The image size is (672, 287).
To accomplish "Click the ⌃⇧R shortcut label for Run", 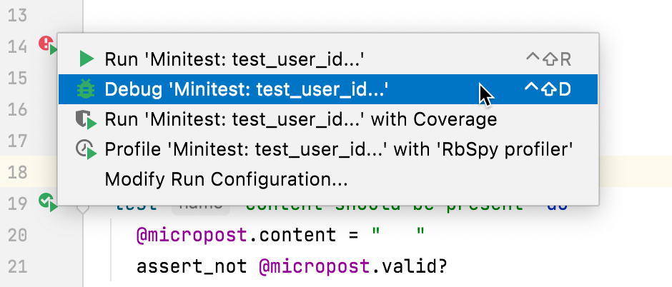I will (x=548, y=59).
